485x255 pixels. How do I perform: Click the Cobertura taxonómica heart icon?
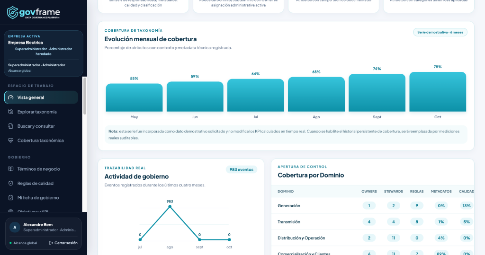[x=11, y=141]
